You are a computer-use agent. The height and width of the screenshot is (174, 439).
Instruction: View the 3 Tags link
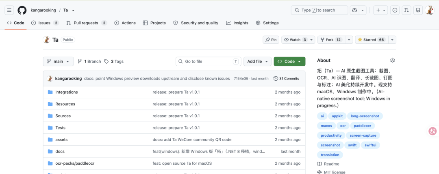pyautogui.click(x=114, y=61)
